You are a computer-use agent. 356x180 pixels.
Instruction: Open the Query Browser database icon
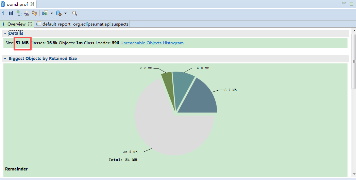click(x=59, y=13)
